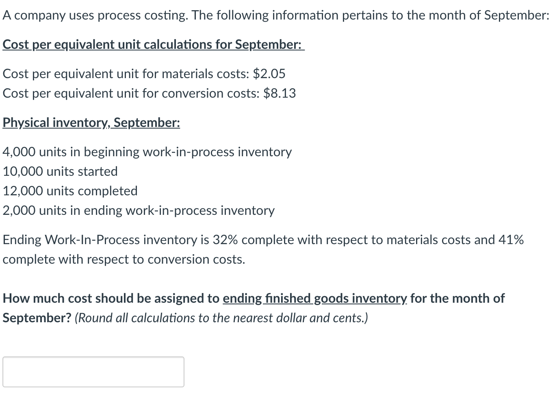Click the bold word "September?" in the question
The width and height of the screenshot is (555, 402).
[37, 318]
